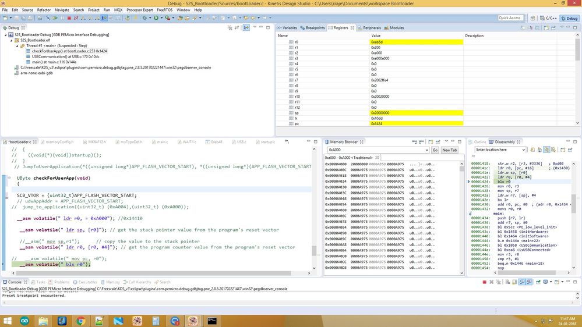The image size is (582, 327).
Task: Open the Debug launch configurations dropdown arrow
Action: pos(150,18)
